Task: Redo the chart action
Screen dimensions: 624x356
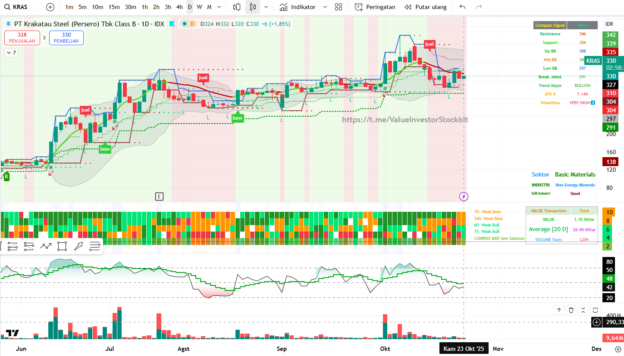Action: [x=479, y=7]
